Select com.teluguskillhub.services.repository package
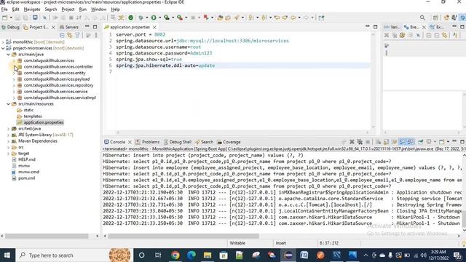Viewport: 466px width, 262px height. tap(58, 85)
